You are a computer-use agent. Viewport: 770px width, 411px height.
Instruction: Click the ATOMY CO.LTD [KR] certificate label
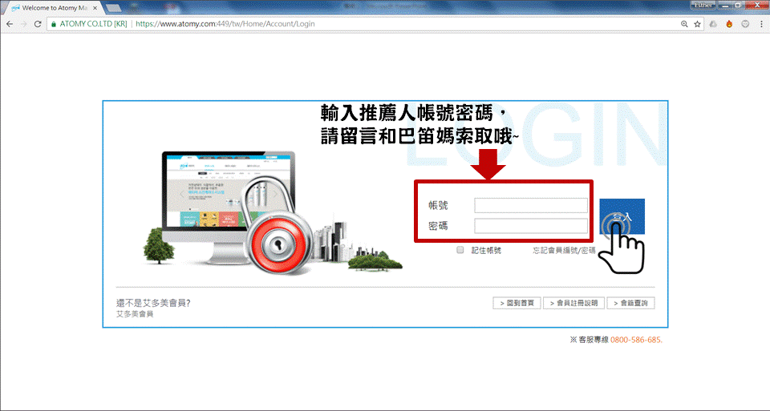93,23
